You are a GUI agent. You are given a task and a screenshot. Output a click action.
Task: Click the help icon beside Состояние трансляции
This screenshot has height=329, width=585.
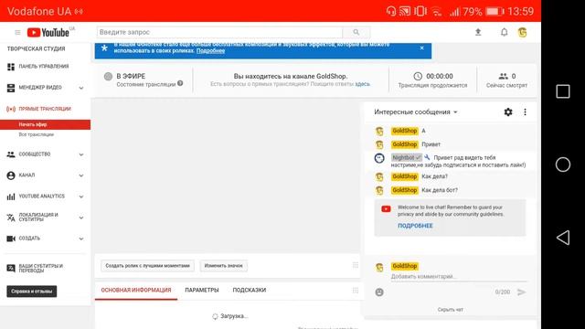pos(180,83)
